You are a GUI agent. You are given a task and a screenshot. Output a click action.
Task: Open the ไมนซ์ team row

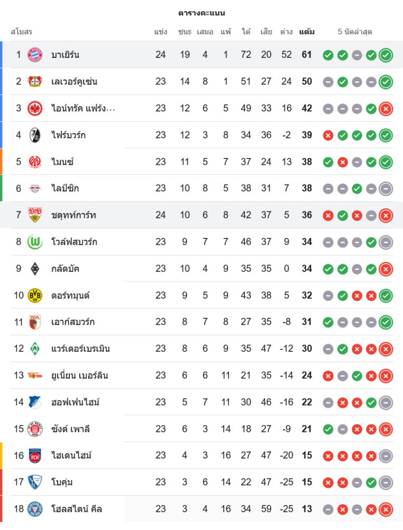tap(201, 162)
